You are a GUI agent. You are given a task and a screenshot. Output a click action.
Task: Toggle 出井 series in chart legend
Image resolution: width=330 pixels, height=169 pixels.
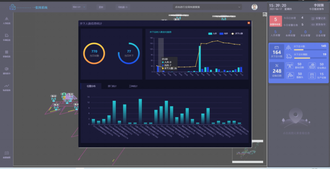[224, 34]
